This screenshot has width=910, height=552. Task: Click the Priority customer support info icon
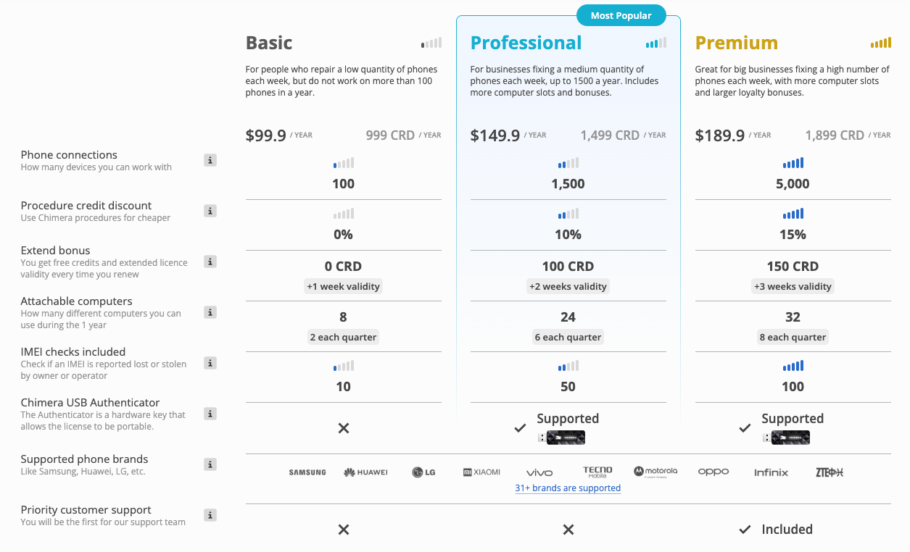[x=210, y=515]
